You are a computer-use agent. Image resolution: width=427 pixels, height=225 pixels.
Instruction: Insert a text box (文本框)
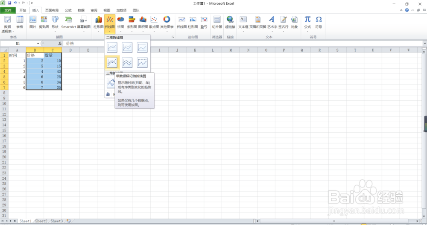(x=243, y=20)
